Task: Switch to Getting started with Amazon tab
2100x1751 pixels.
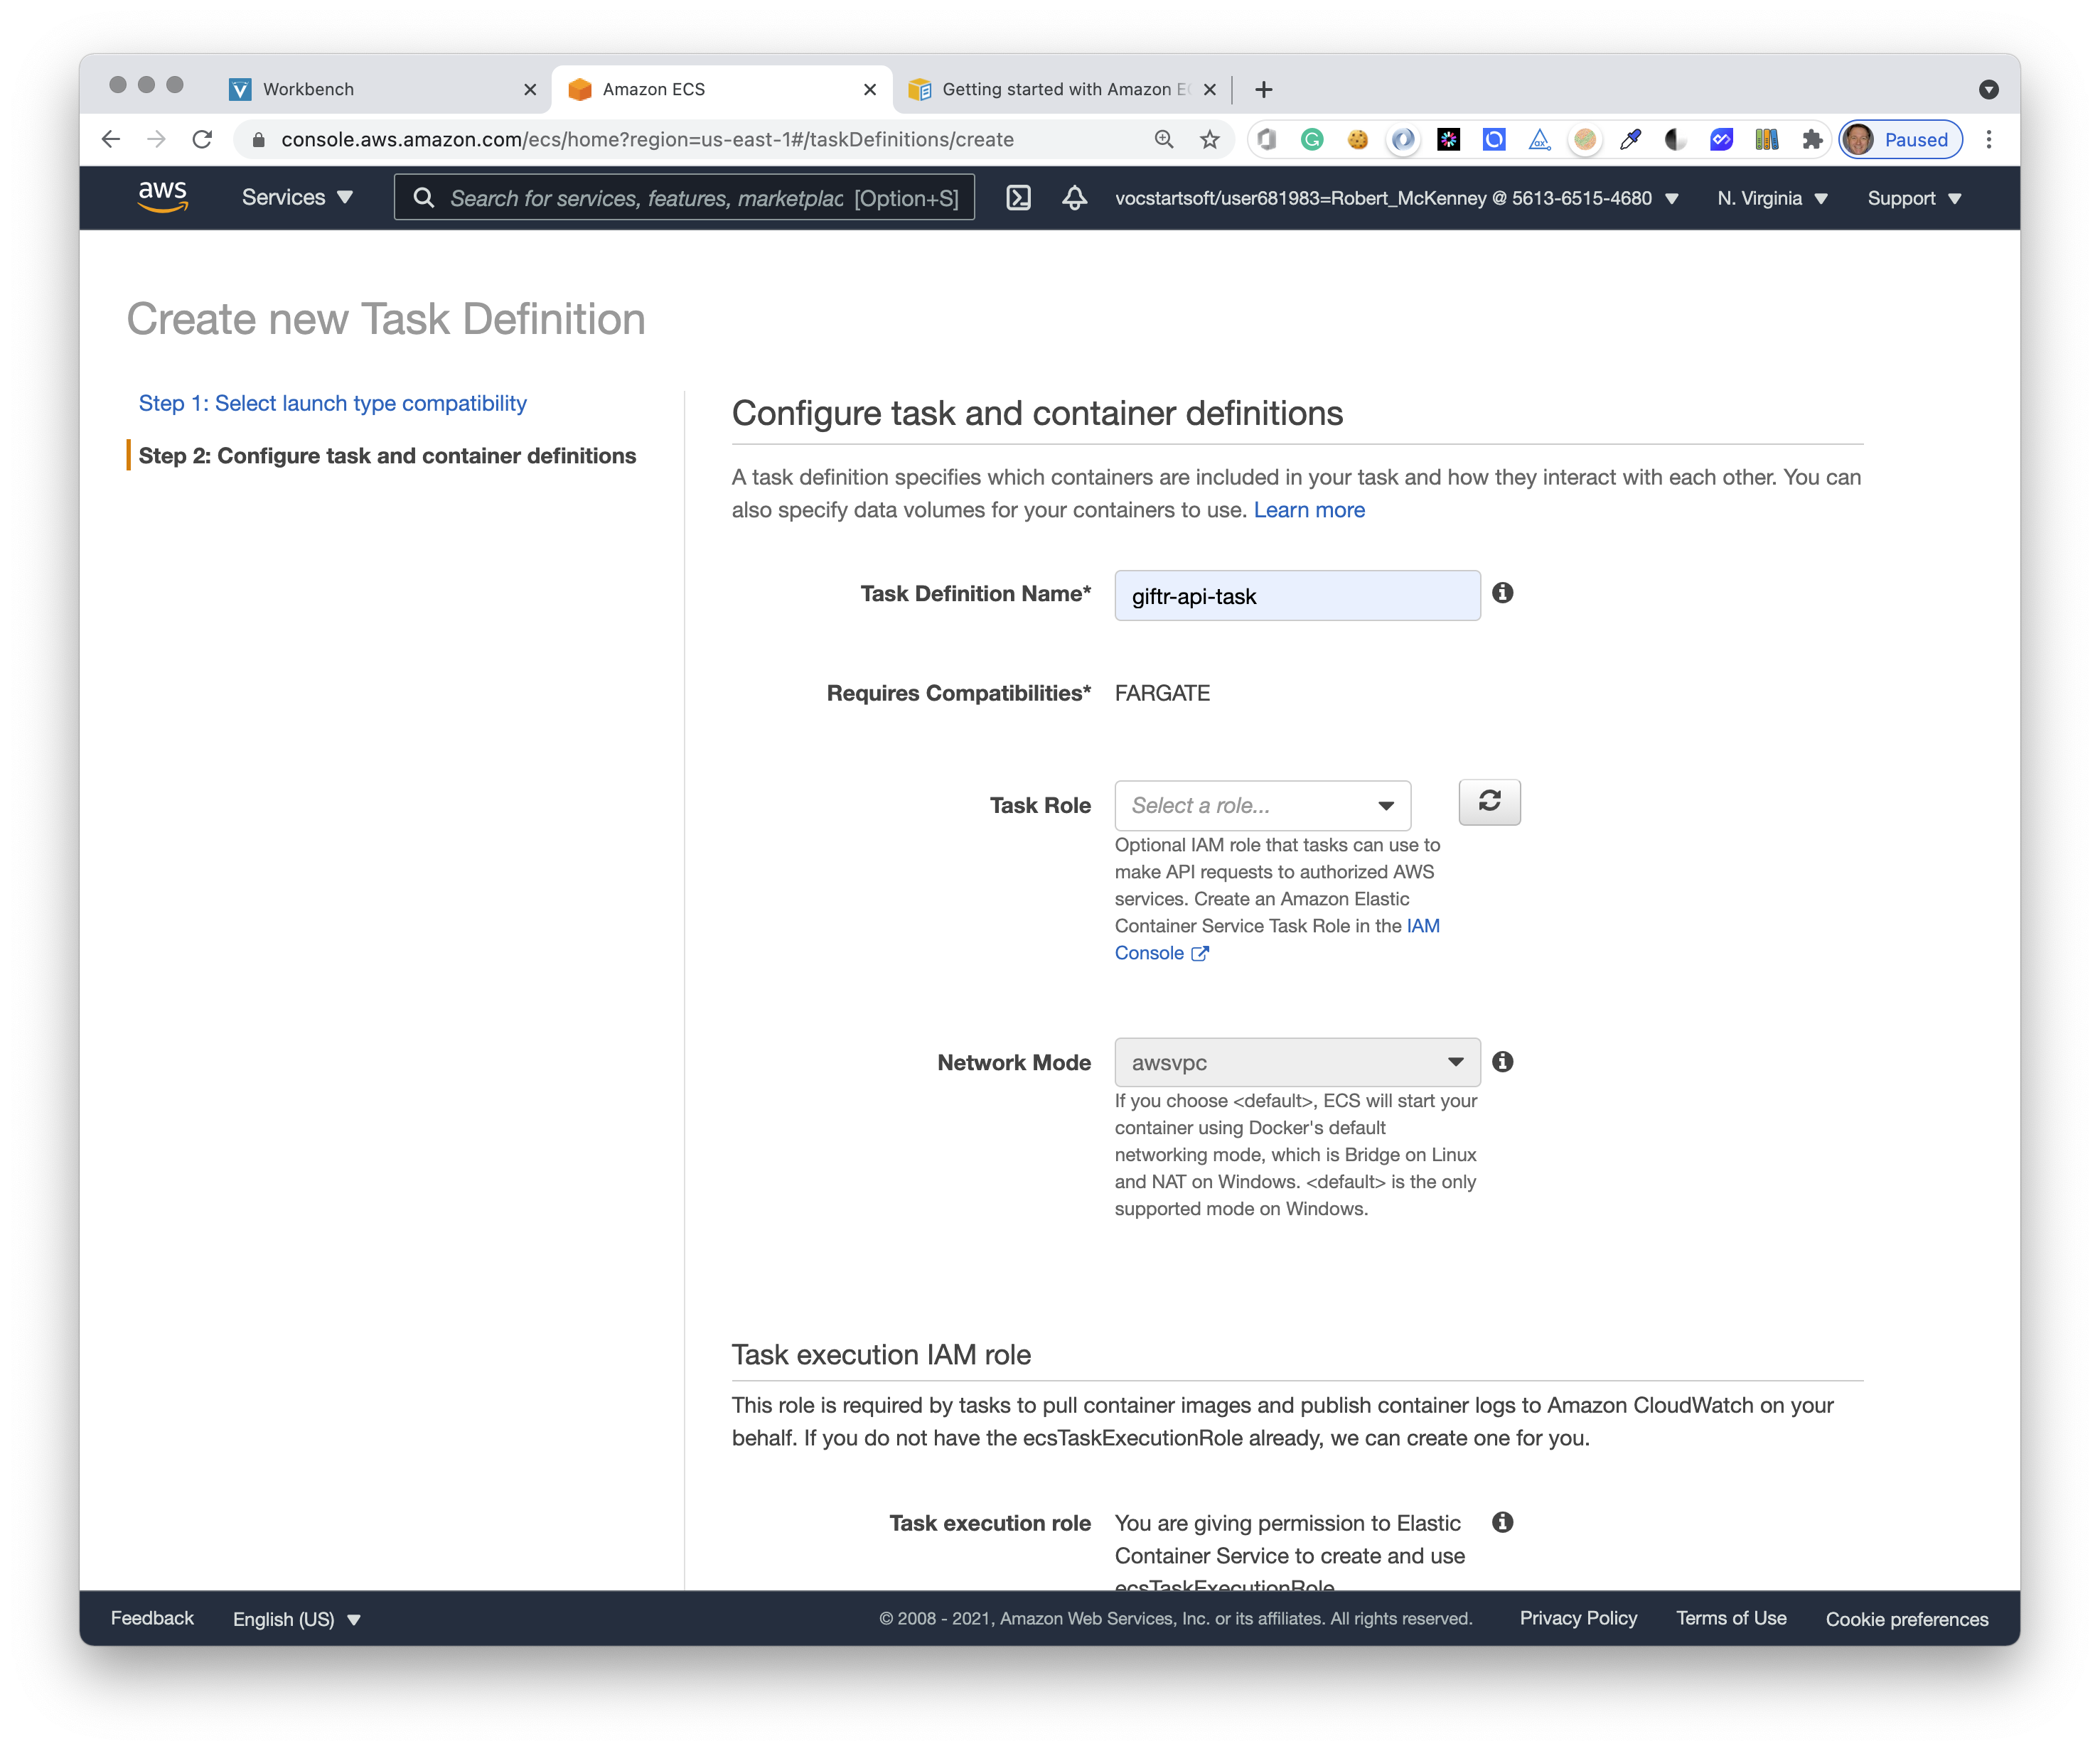Action: (1062, 90)
